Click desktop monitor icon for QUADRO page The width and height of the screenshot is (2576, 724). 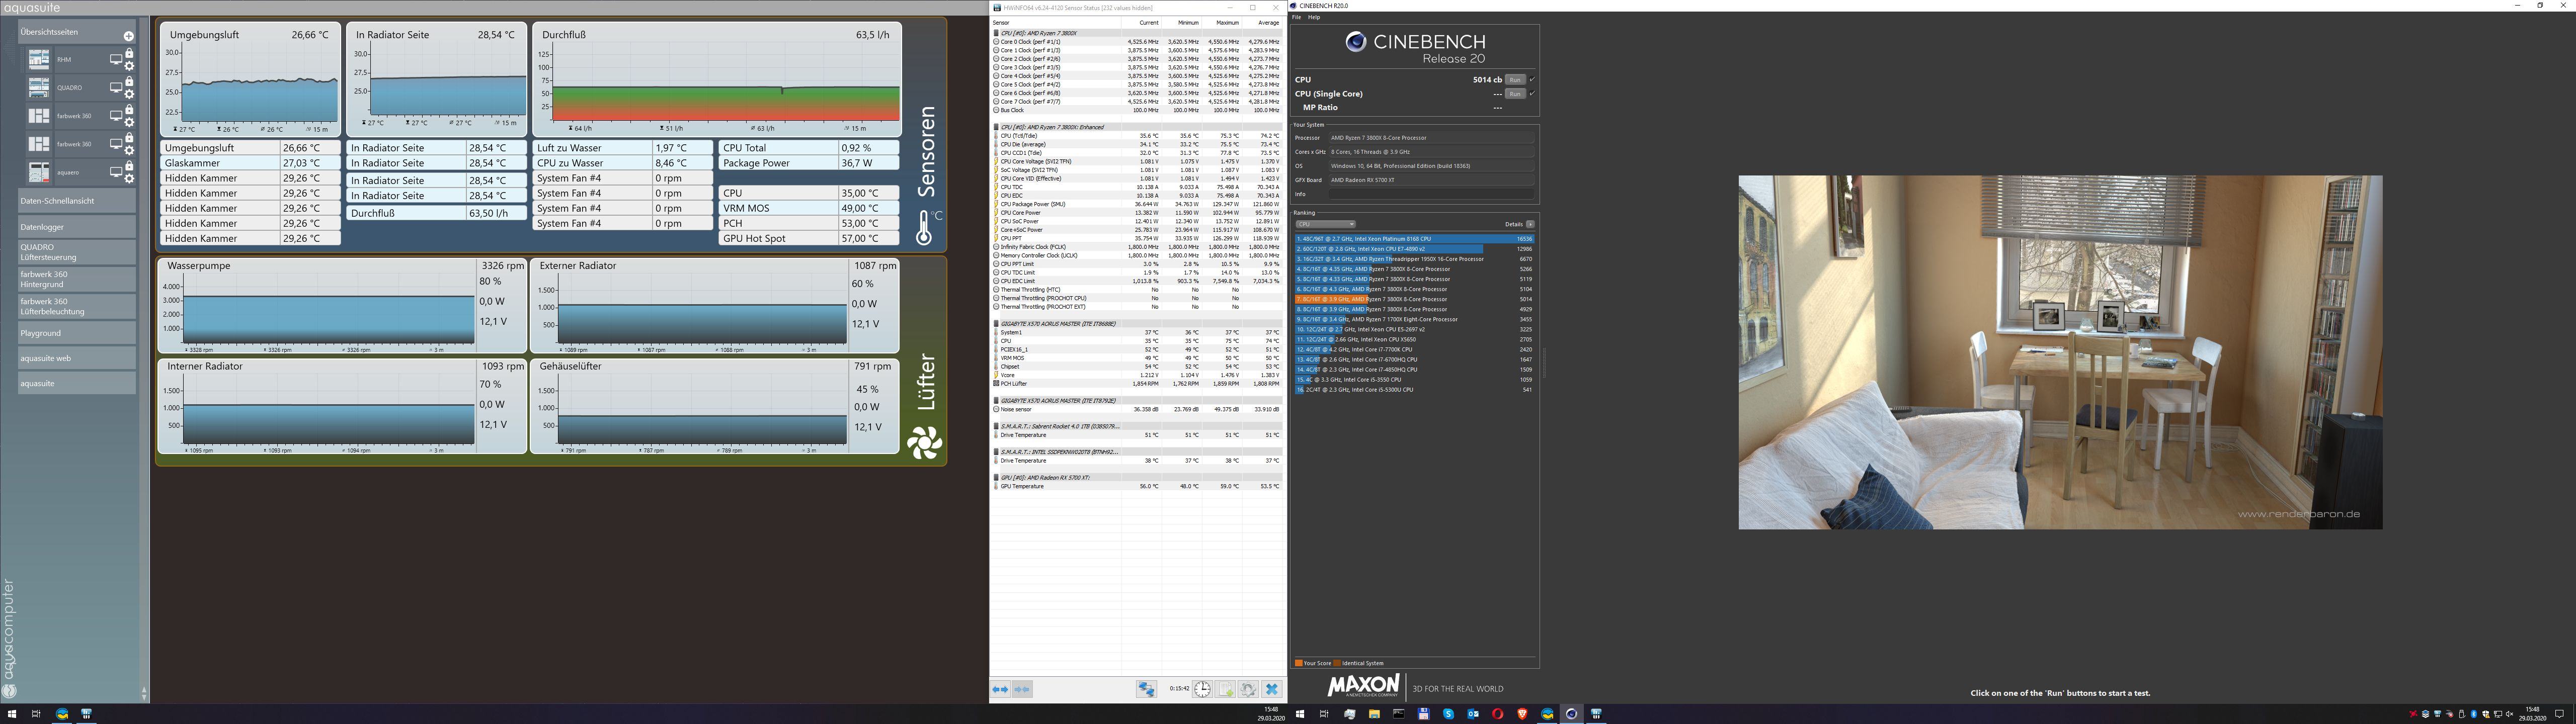click(116, 88)
